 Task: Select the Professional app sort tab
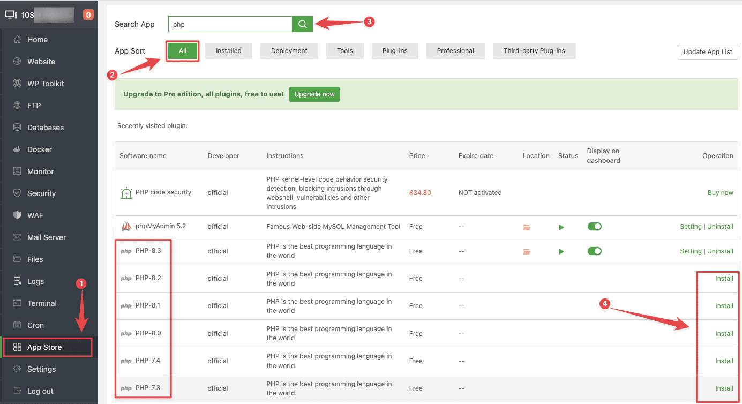[455, 51]
